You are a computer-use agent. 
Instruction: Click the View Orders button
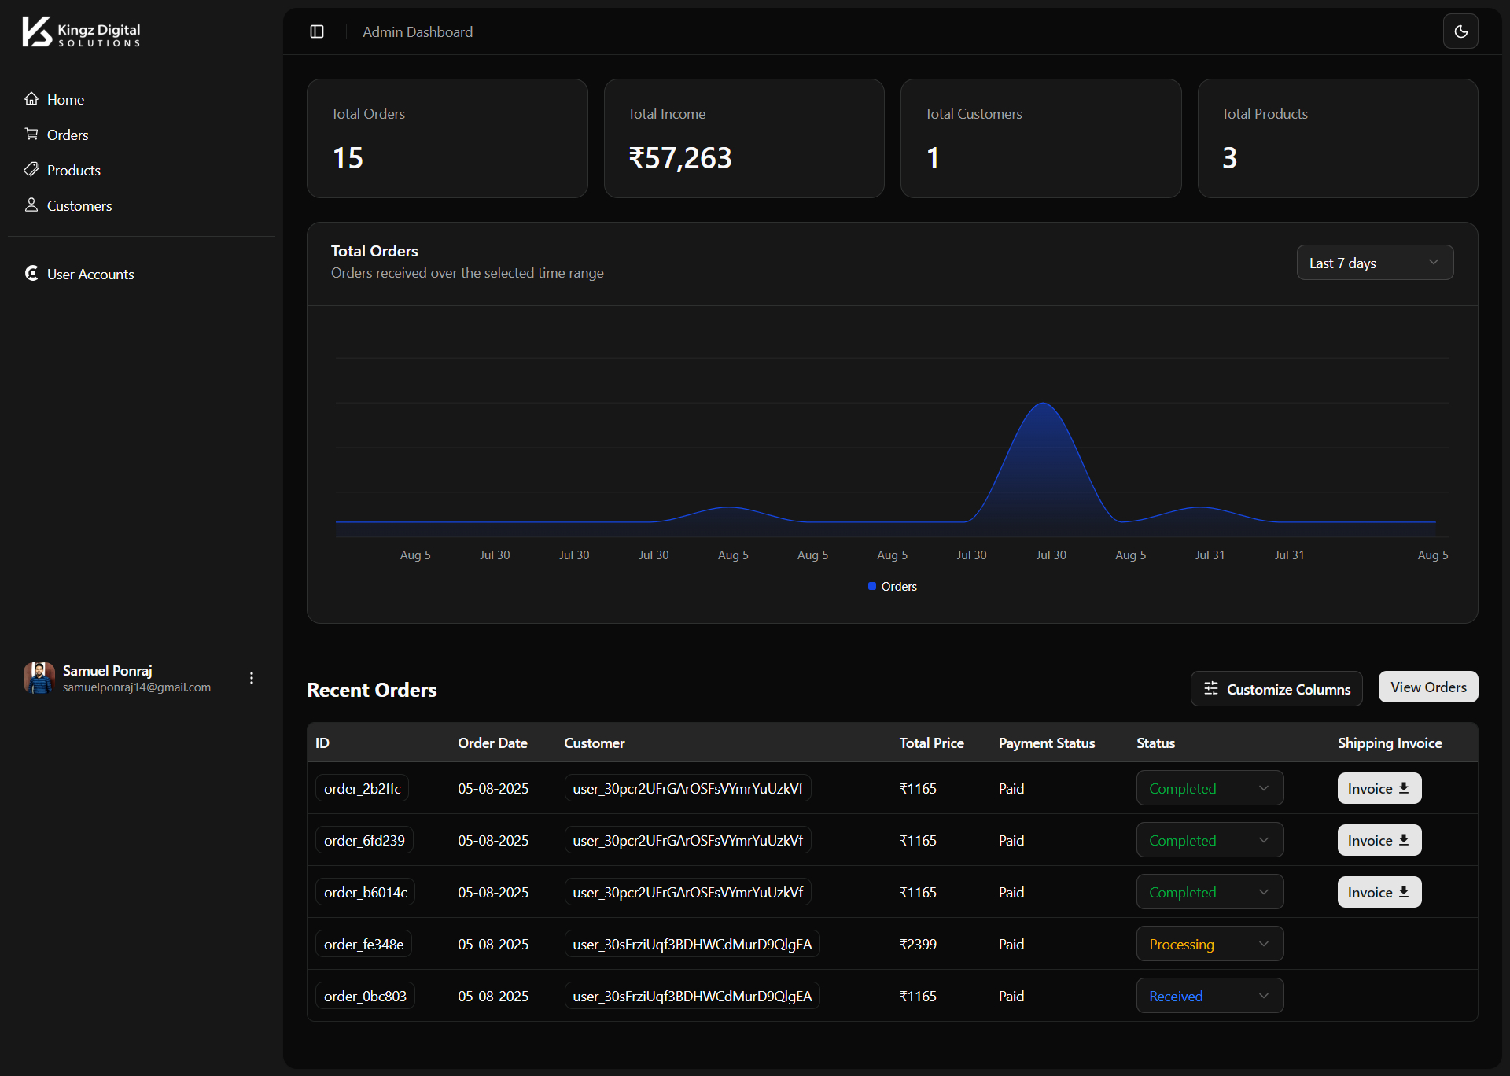1427,687
